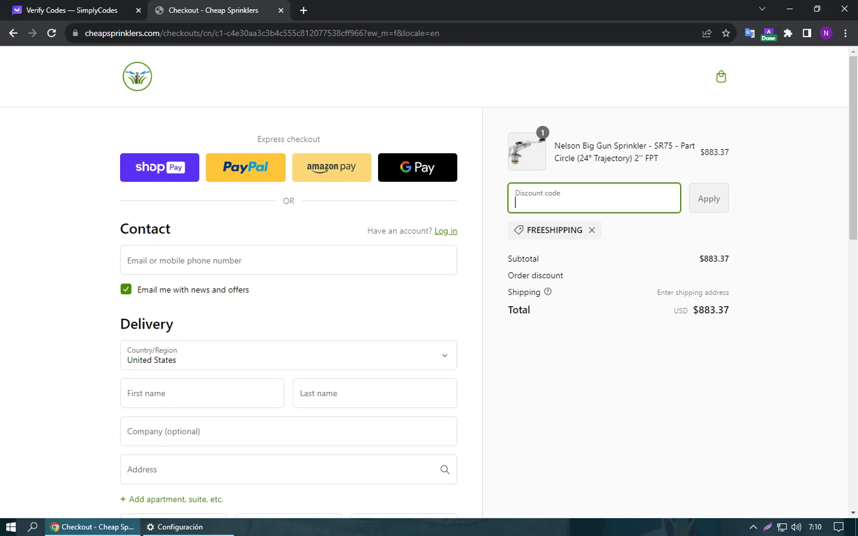Choose Google Pay express checkout
This screenshot has width=858, height=536.
point(418,167)
